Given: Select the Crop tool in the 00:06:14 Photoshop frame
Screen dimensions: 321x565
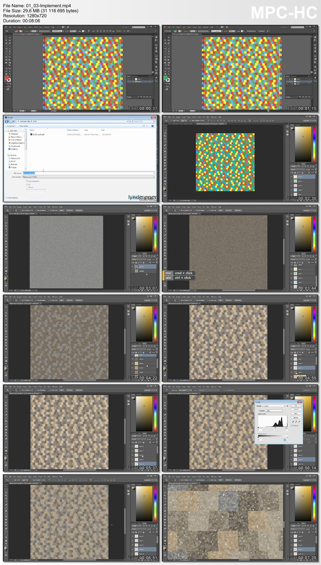Looking at the screenshot, I should [x=165, y=409].
